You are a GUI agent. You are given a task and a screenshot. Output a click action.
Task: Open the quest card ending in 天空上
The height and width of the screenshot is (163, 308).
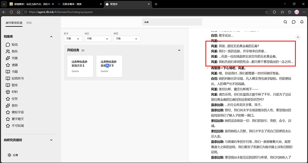click(x=80, y=66)
